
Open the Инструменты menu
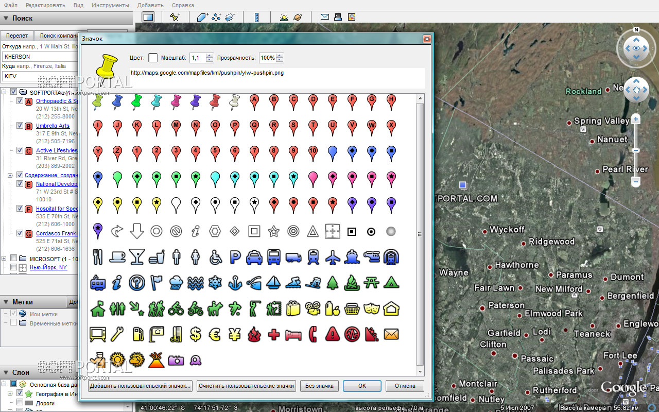(x=110, y=5)
